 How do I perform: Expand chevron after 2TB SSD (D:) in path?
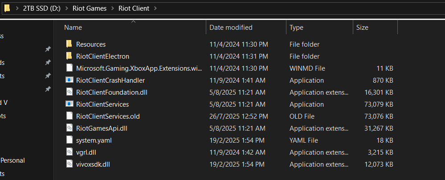click(67, 8)
